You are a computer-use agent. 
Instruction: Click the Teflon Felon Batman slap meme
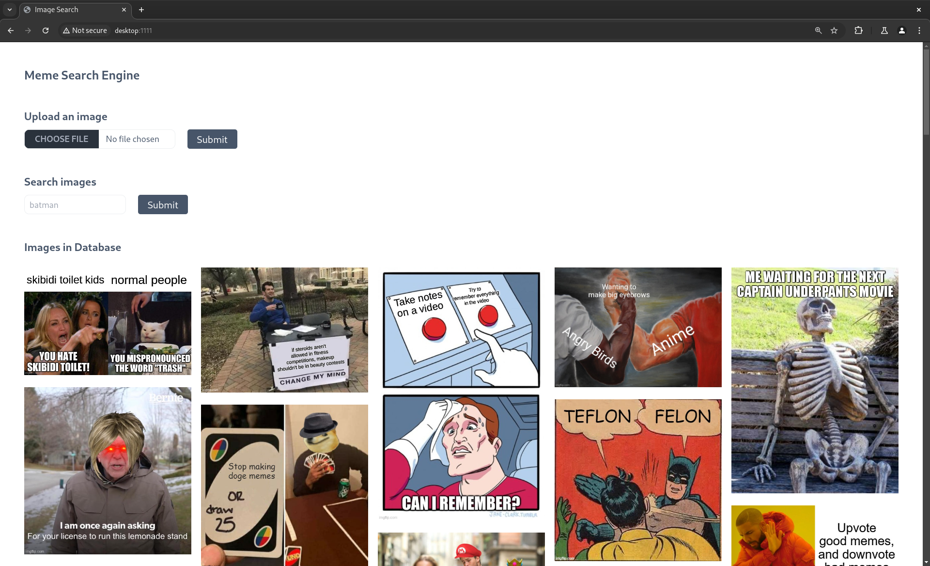637,477
